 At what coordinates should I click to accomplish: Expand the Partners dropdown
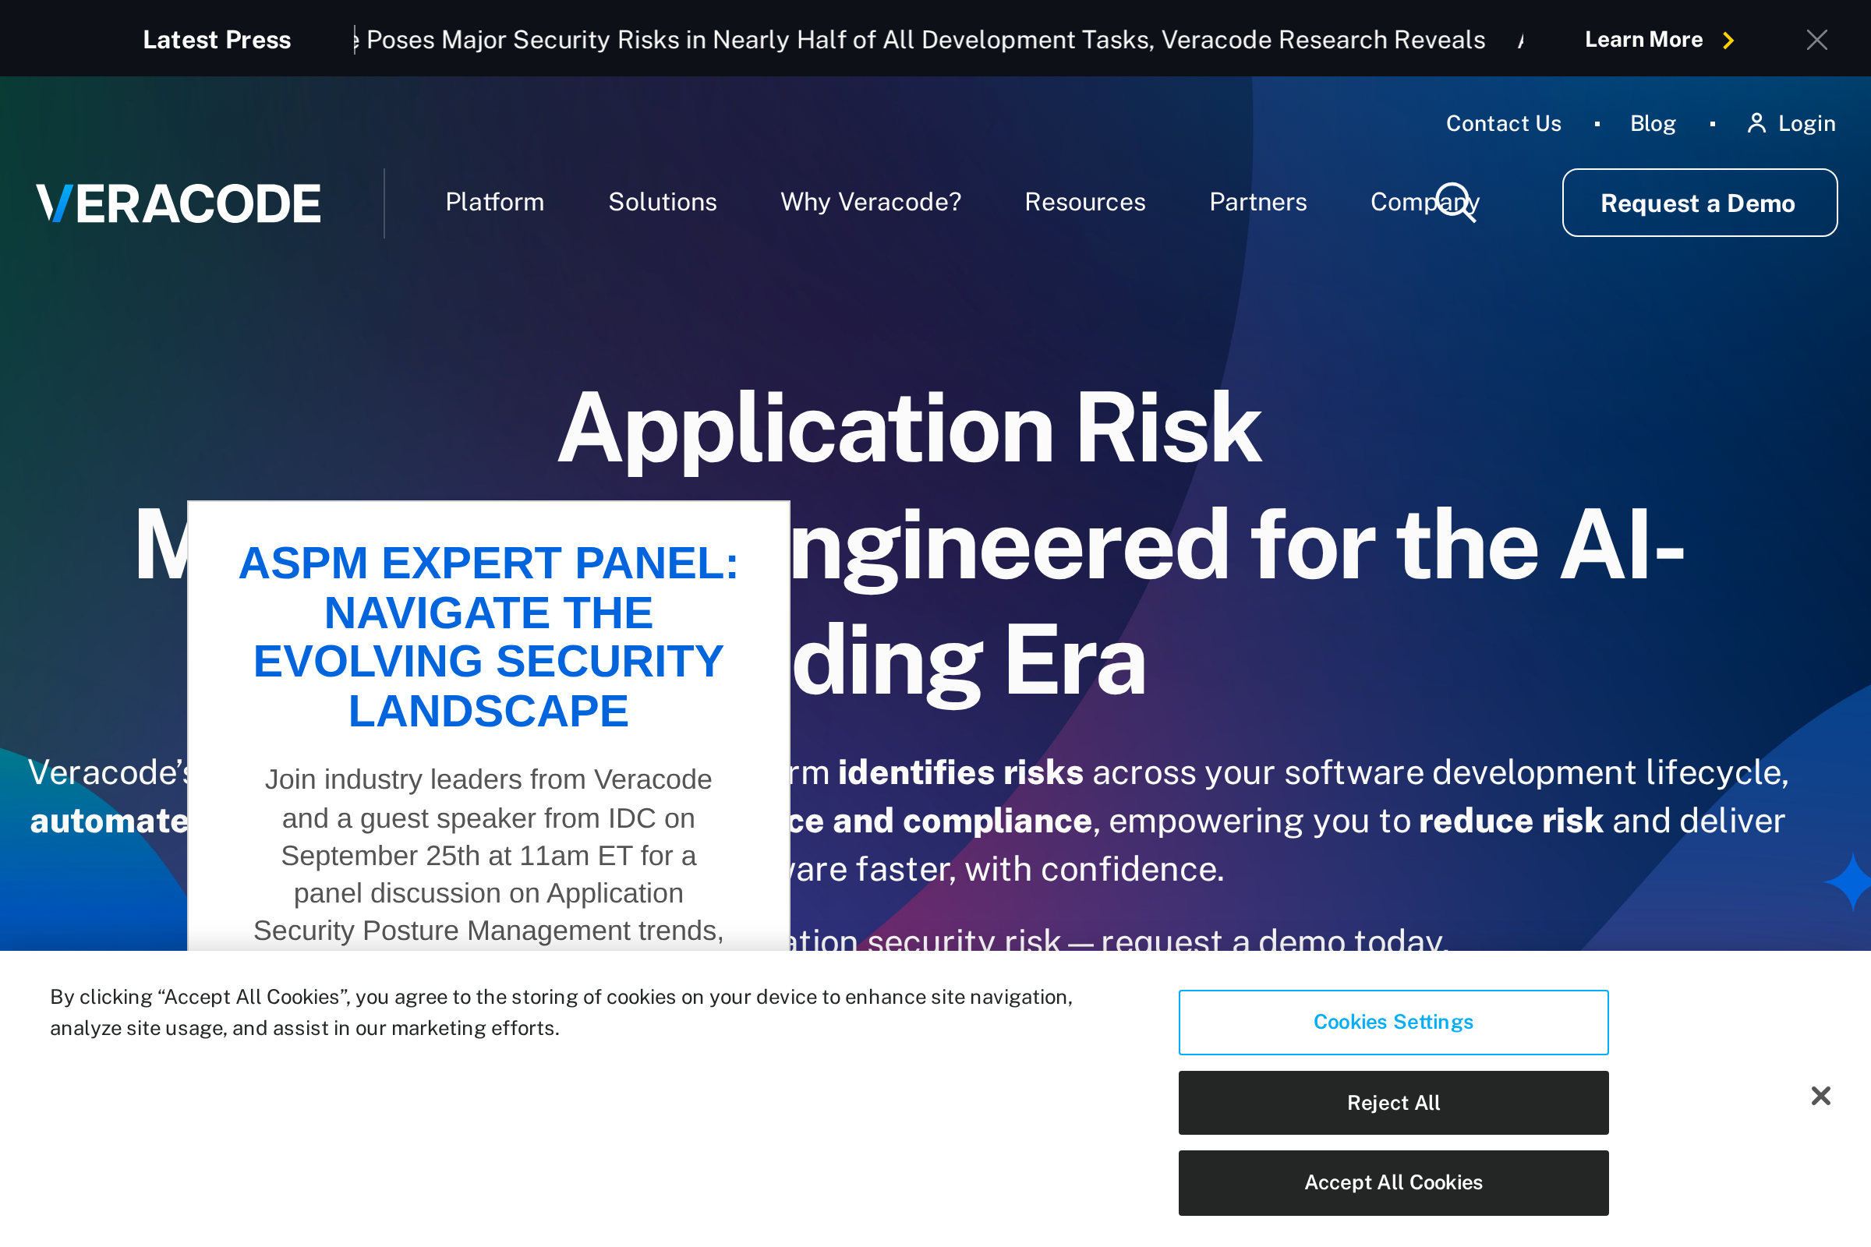pyautogui.click(x=1257, y=203)
